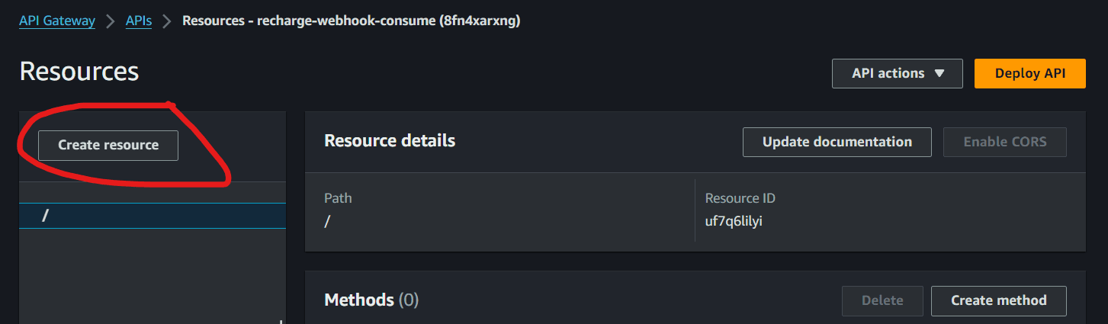Click the greyed-out Delete method button
The width and height of the screenshot is (1108, 324).
[x=882, y=300]
